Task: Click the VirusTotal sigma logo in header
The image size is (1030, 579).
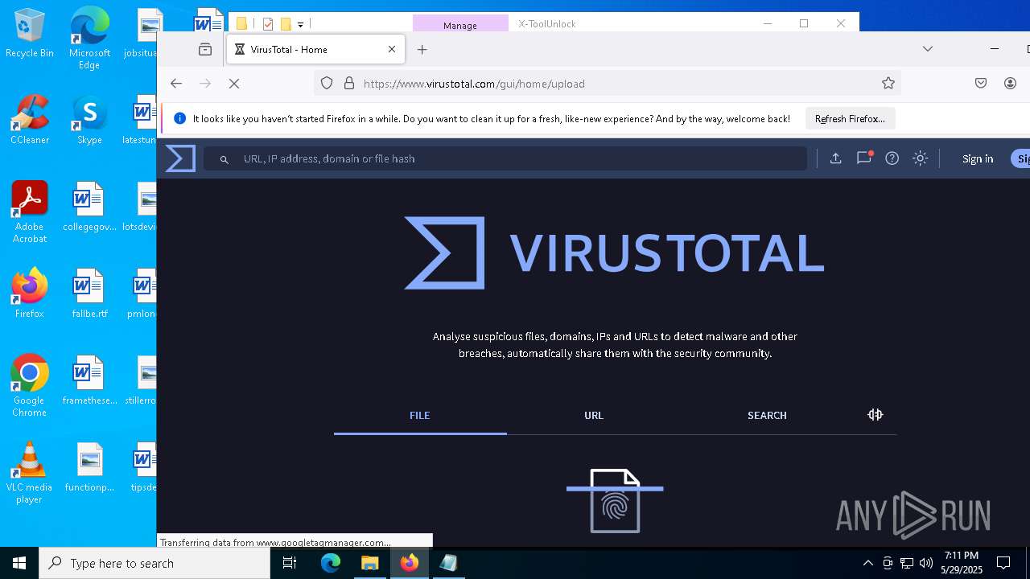Action: (180, 158)
